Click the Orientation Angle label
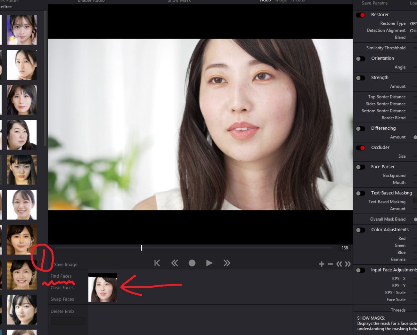The image size is (417, 335). click(400, 67)
